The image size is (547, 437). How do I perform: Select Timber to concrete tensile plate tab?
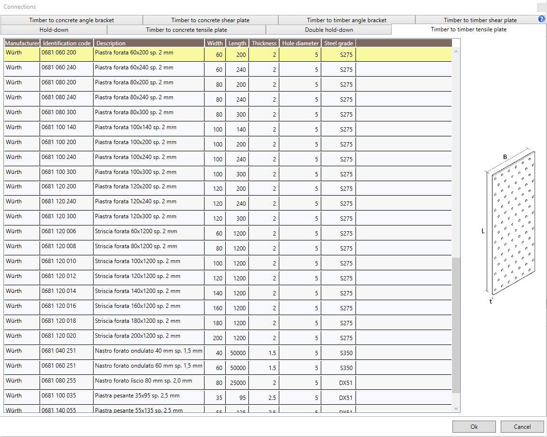click(186, 29)
